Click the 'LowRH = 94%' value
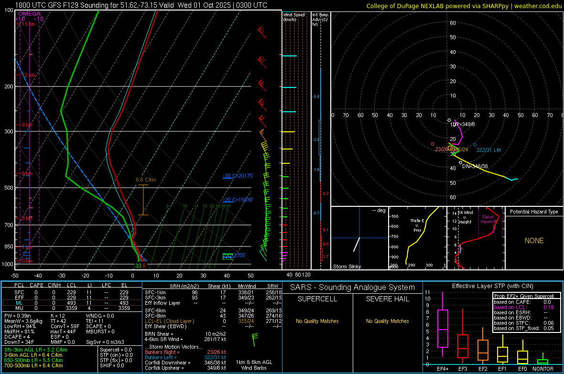 20,326
